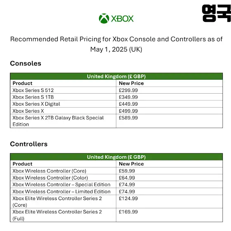Select the Galaxy Black Special Edition row
This screenshot has width=231, height=231.
pos(116,121)
